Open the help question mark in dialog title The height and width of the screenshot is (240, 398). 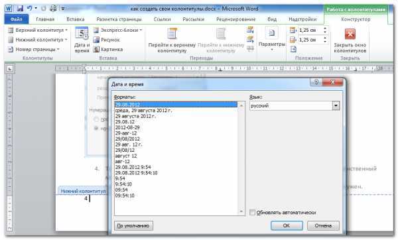pyautogui.click(x=316, y=82)
